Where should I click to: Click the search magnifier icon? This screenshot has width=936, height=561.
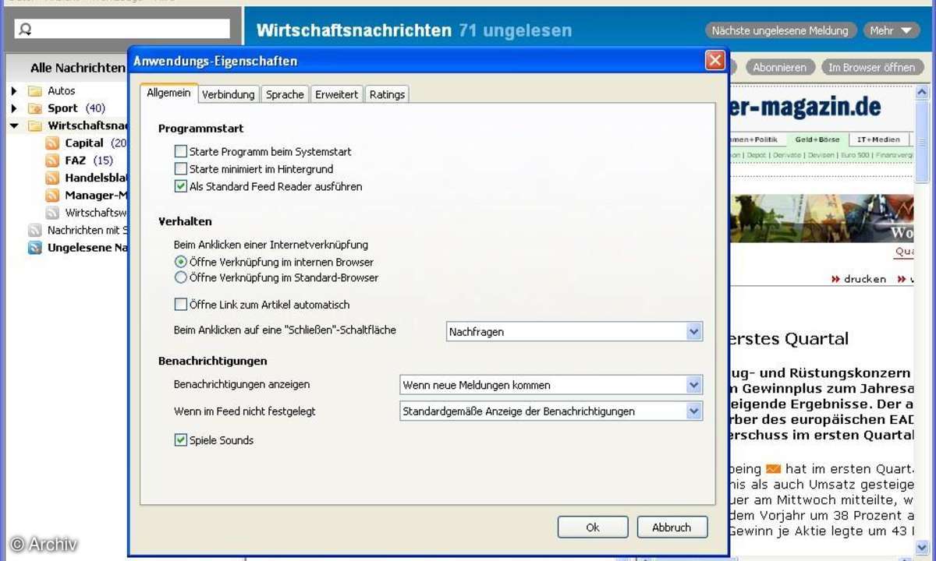pyautogui.click(x=26, y=30)
